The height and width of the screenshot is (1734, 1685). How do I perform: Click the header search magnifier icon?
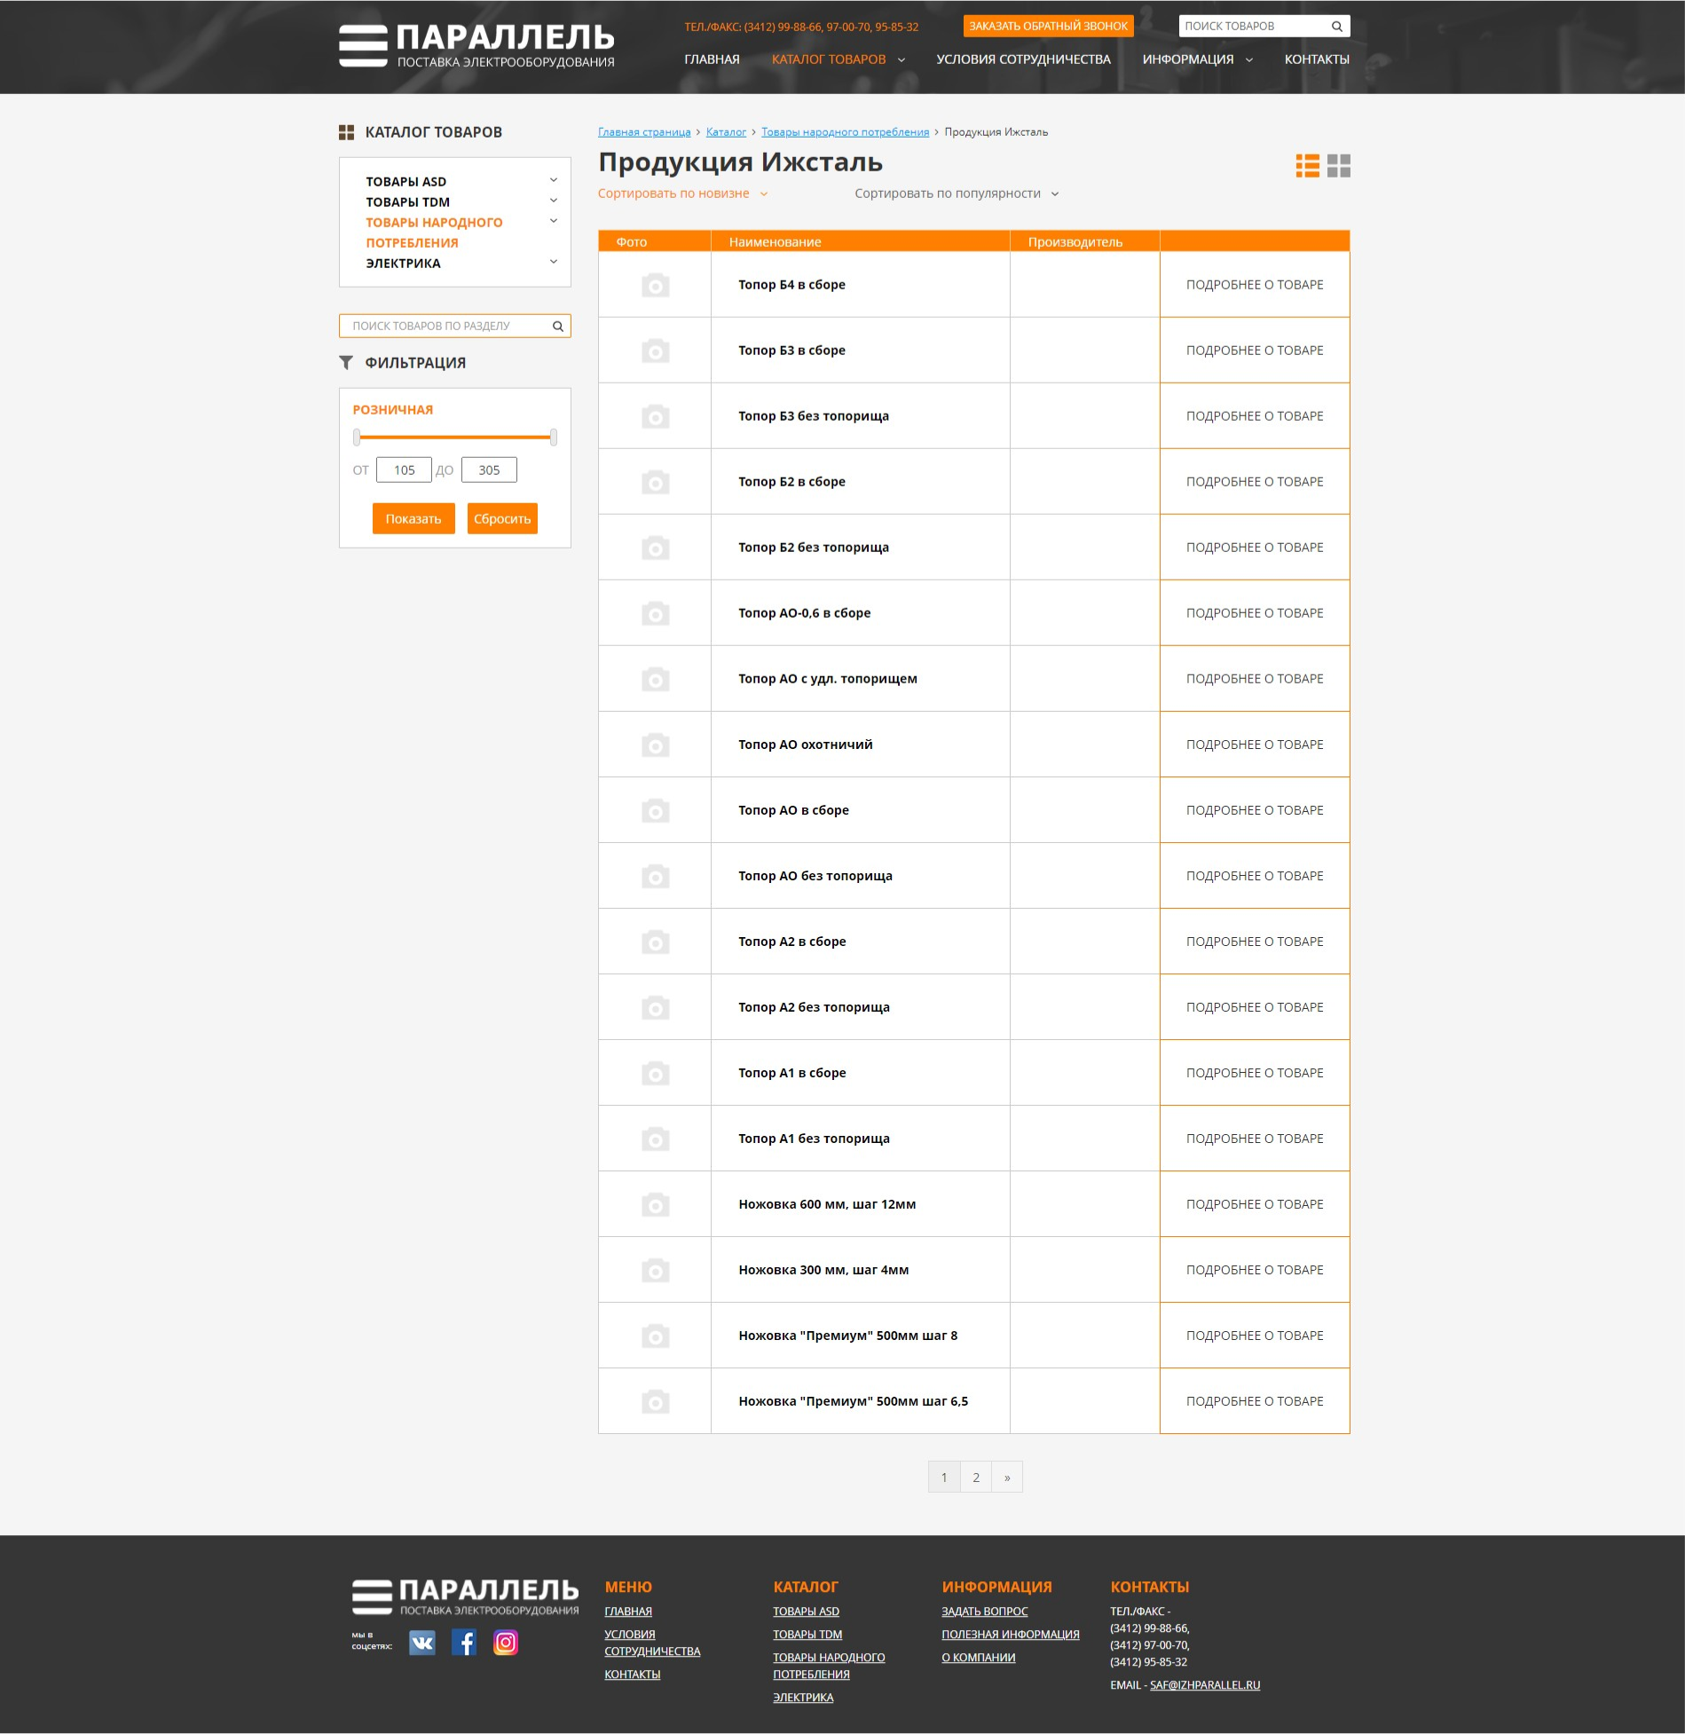tap(1336, 27)
